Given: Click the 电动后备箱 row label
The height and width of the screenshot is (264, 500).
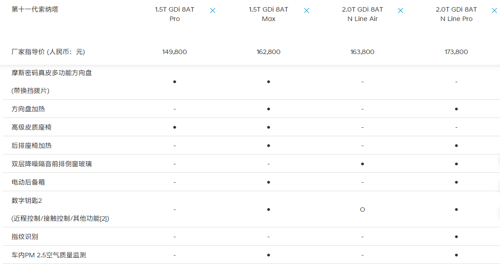Looking at the screenshot, I should click(x=28, y=182).
